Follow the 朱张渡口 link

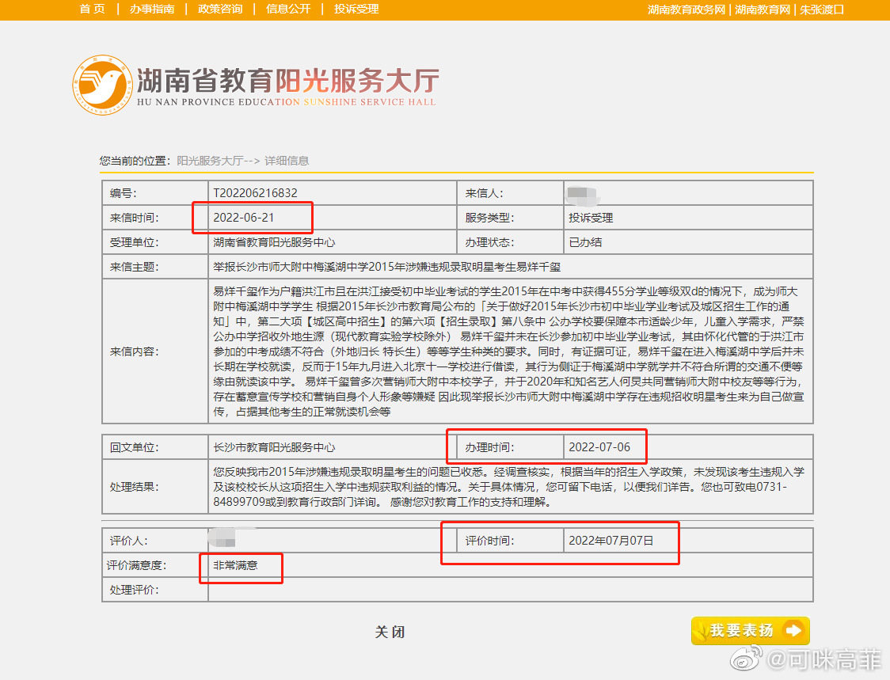point(822,9)
